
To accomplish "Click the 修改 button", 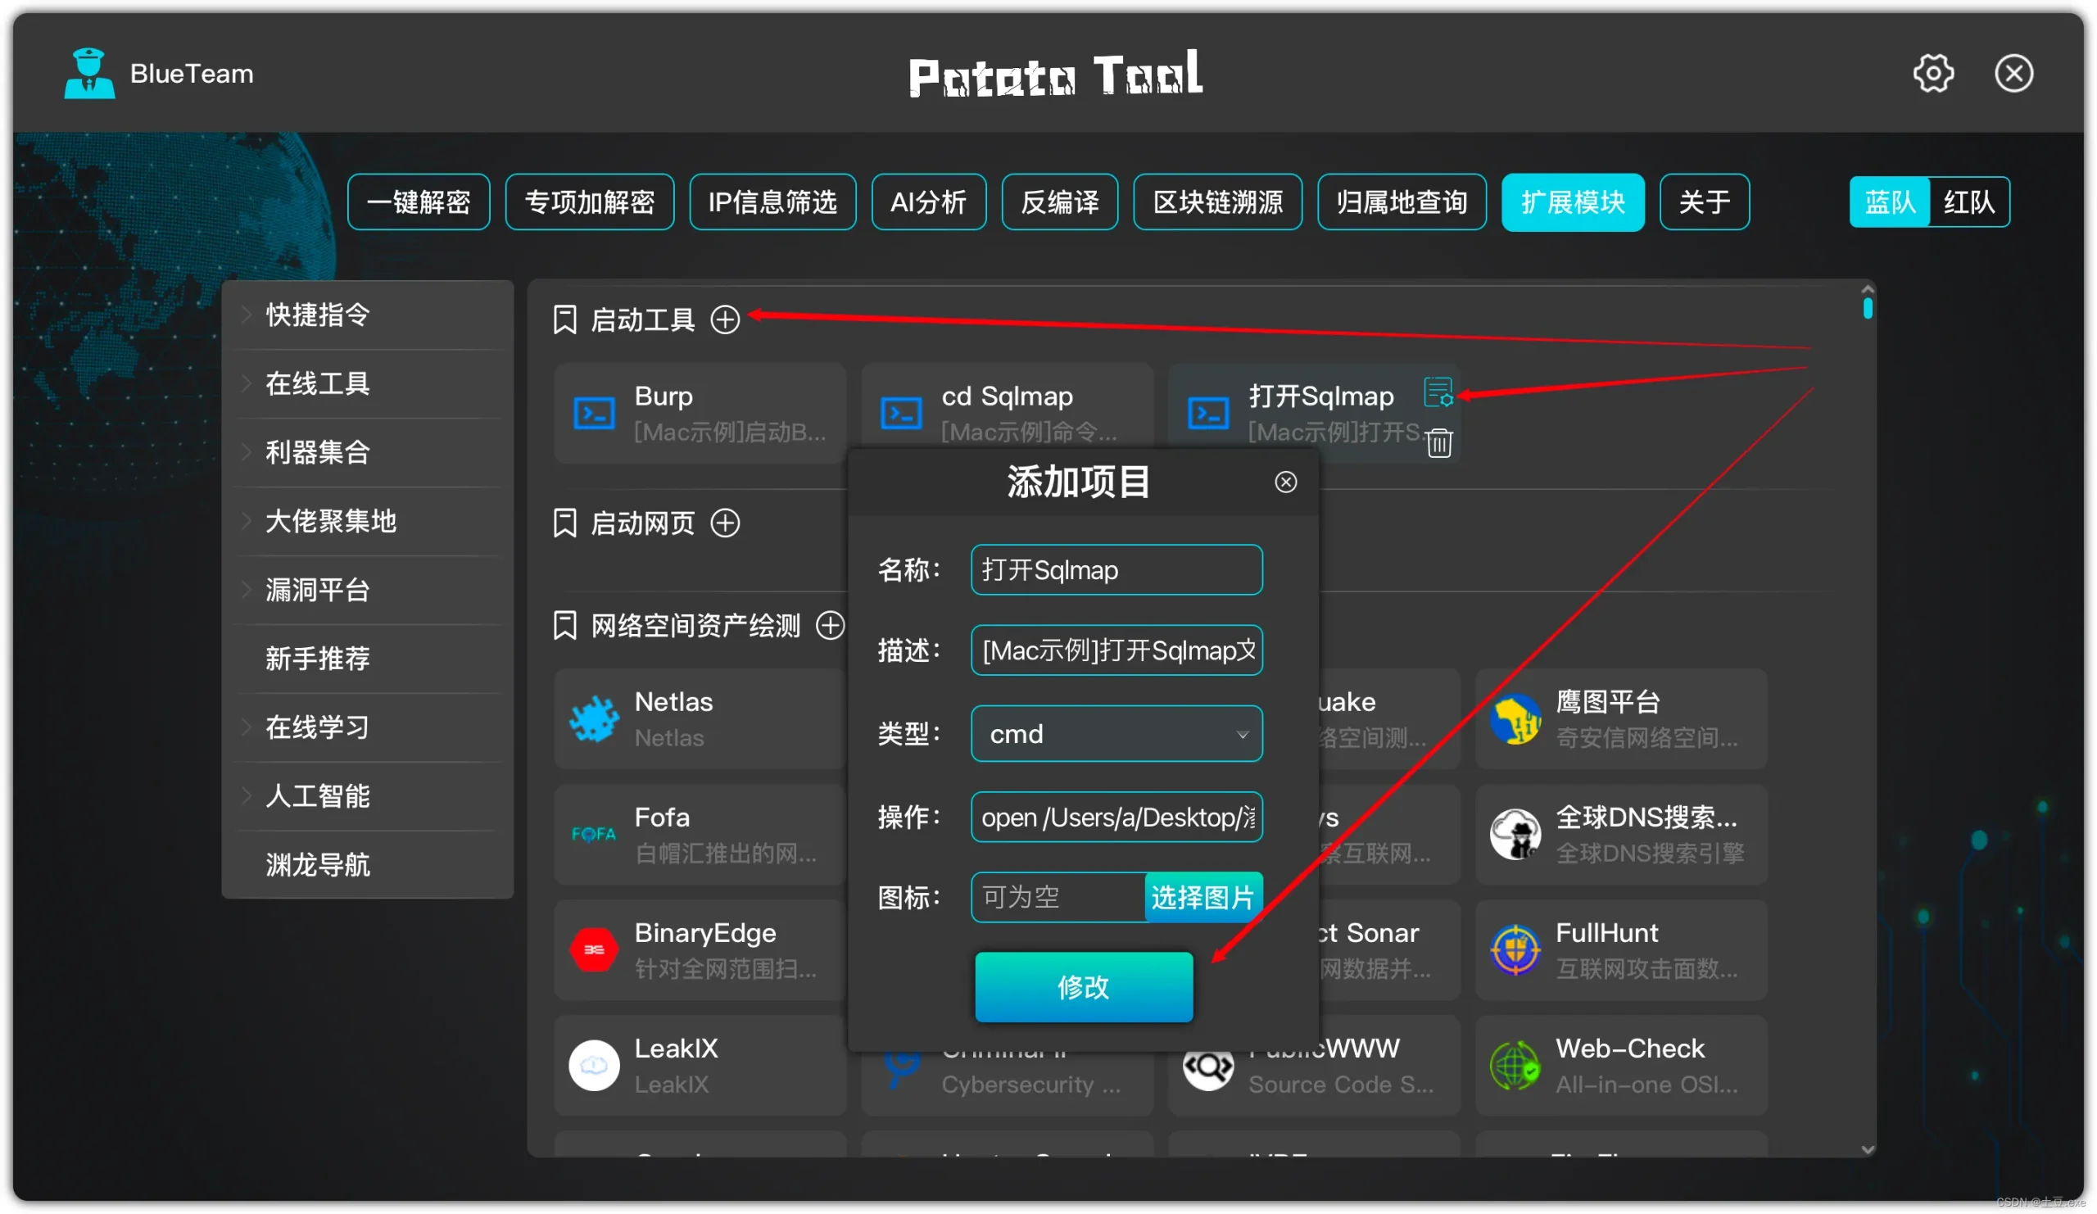I will pos(1084,987).
